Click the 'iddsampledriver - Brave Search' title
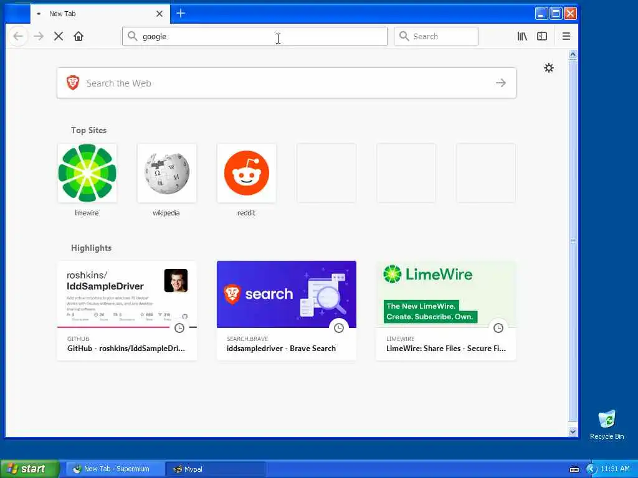Screen dimensions: 638x478 click(281, 349)
